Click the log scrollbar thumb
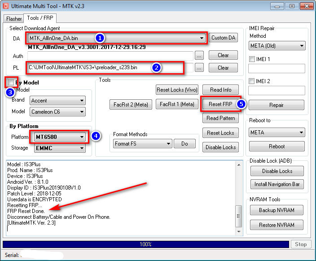Screen dimensions: 316x261 coord(239,216)
